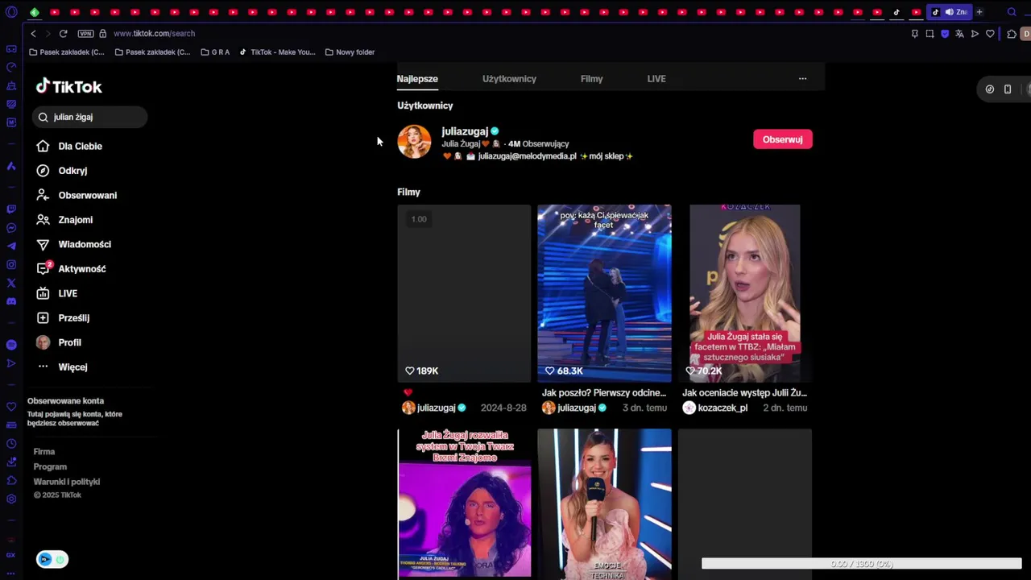The height and width of the screenshot is (580, 1031).
Task: Click the TikTok logo
Action: pos(68,86)
